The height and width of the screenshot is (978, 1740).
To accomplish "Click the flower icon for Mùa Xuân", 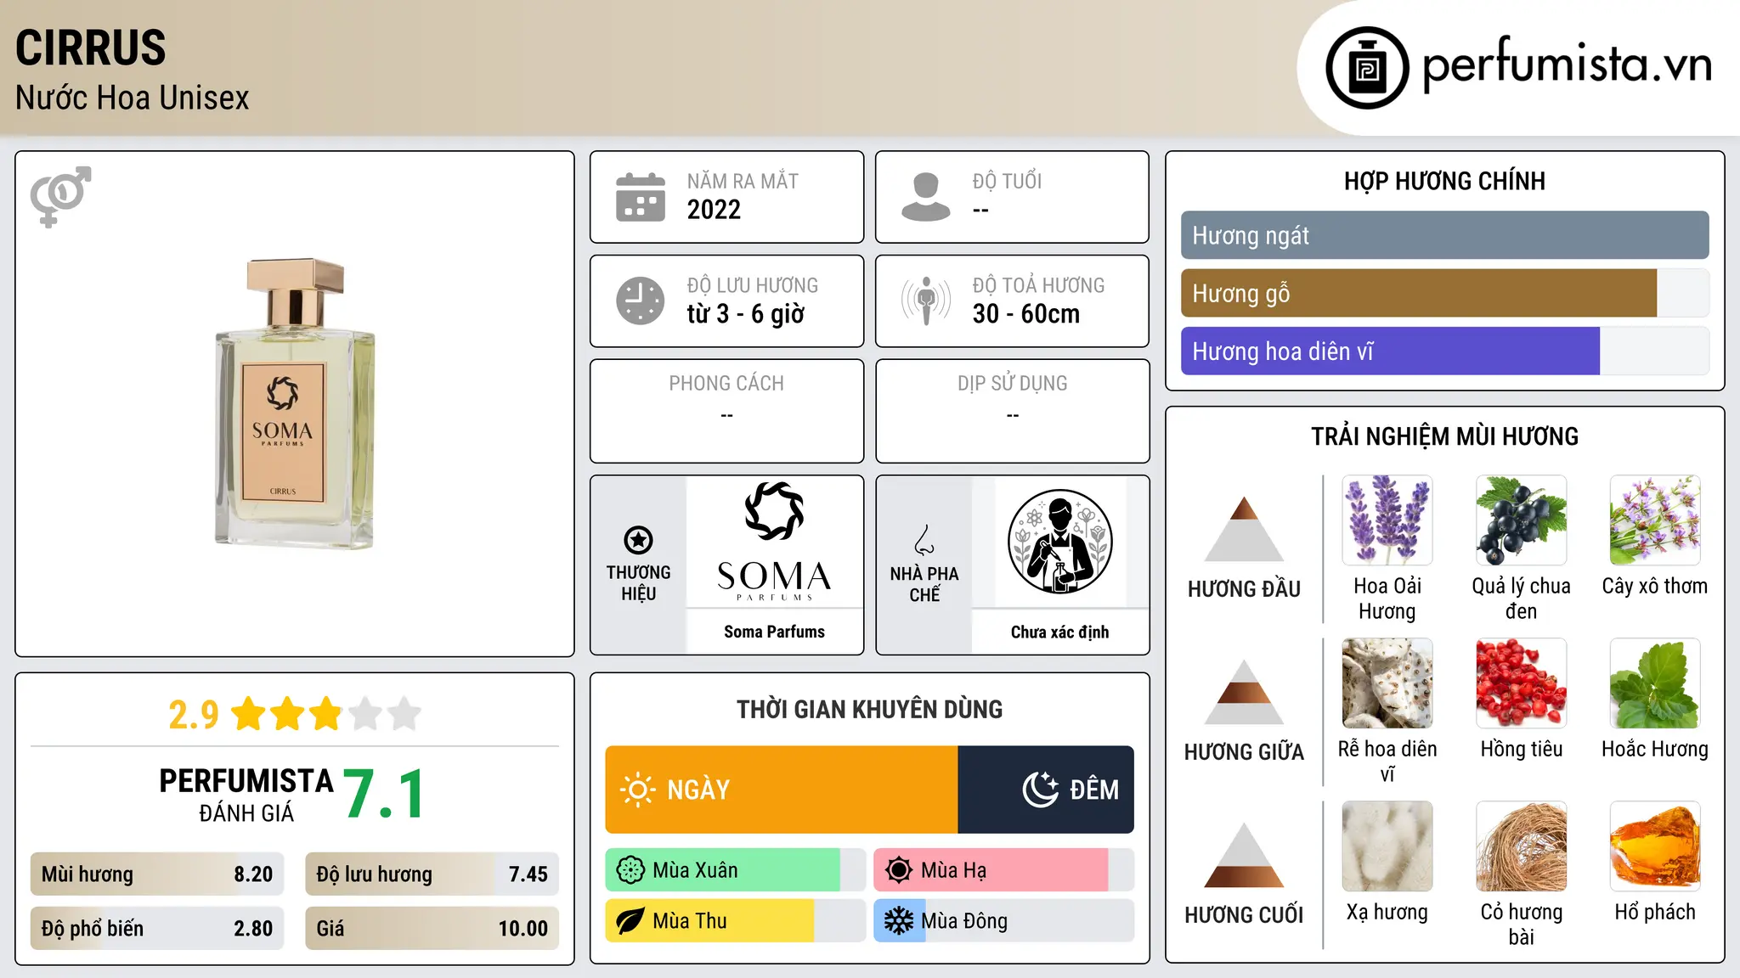I will click(630, 870).
